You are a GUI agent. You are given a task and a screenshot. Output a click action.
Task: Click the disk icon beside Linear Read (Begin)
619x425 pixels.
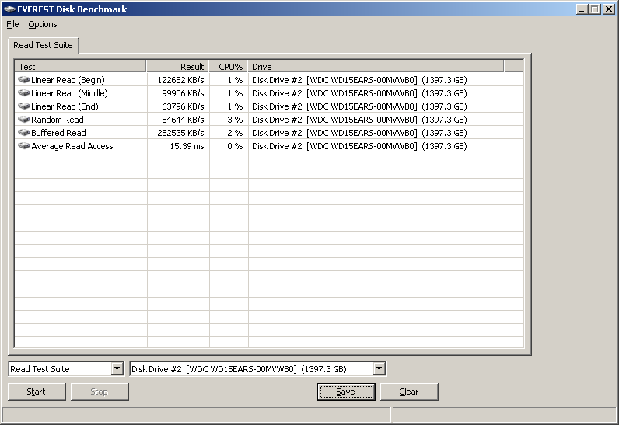(24, 80)
